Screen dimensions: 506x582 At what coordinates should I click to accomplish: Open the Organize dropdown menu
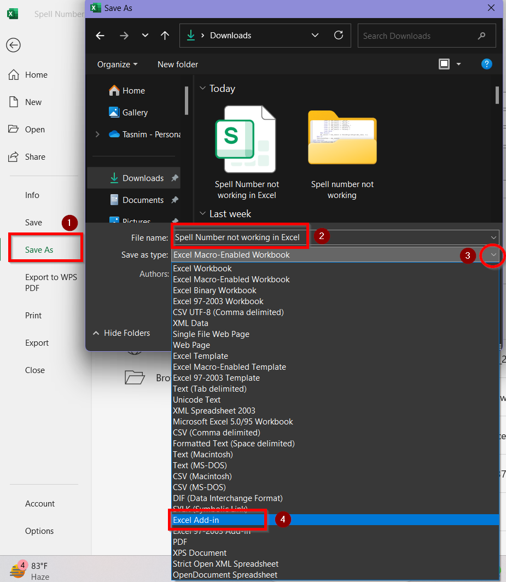[x=117, y=64]
